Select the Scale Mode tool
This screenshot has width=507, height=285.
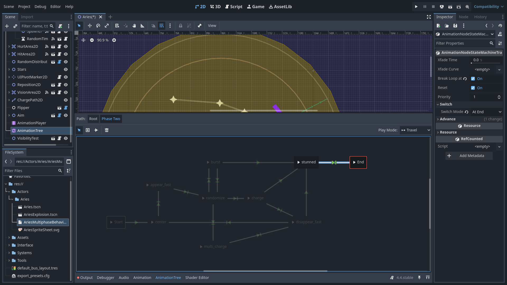[x=107, y=26]
